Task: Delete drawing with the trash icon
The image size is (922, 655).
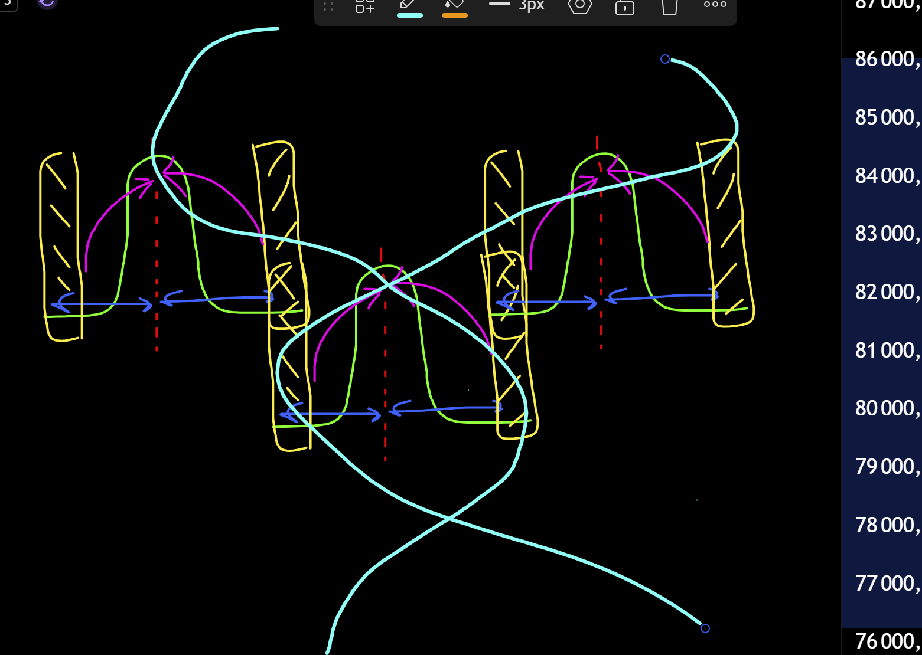Action: tap(669, 6)
